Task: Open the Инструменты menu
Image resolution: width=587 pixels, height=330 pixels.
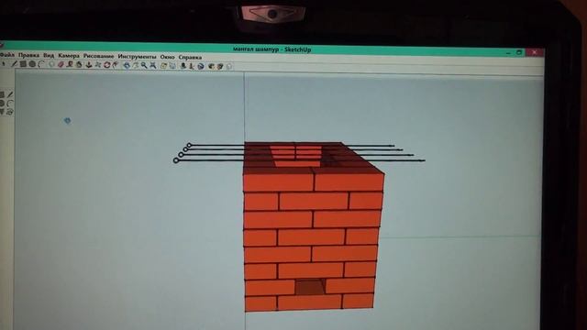Action: [137, 57]
